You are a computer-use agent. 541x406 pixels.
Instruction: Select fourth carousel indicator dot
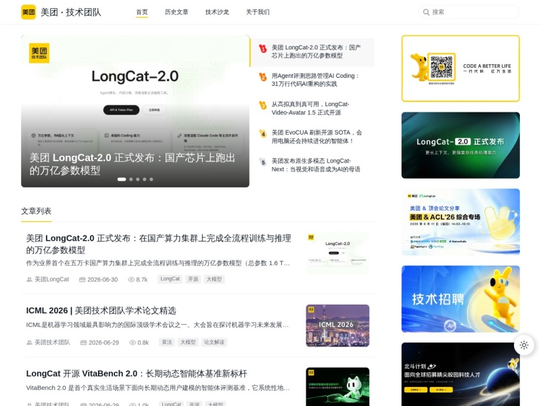pyautogui.click(x=145, y=179)
